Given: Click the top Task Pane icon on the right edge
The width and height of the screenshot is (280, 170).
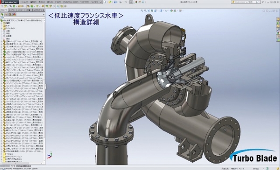Looking at the screenshot, I should coord(278,19).
